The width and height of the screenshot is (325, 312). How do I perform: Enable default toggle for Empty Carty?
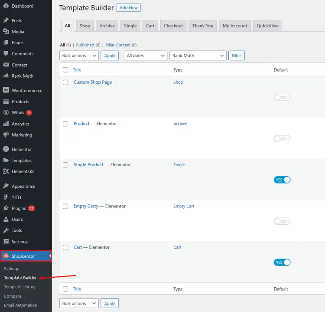(x=282, y=221)
